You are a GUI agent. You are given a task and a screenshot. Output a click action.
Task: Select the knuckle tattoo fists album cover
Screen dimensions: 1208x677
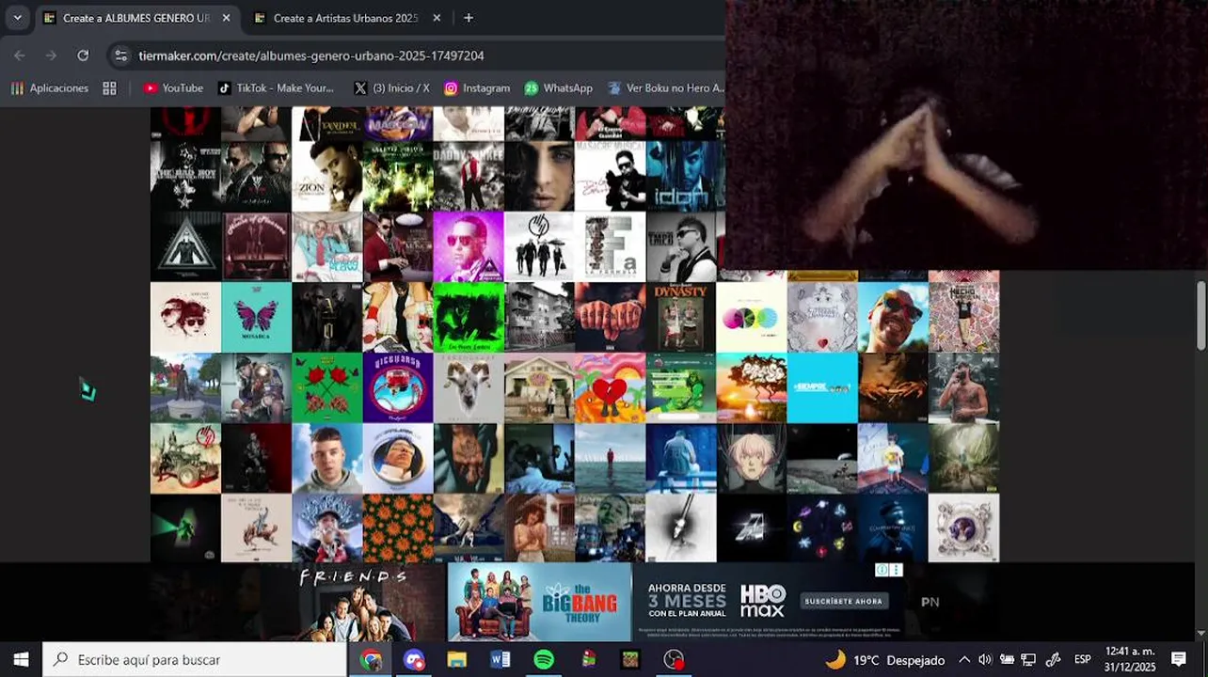(610, 317)
